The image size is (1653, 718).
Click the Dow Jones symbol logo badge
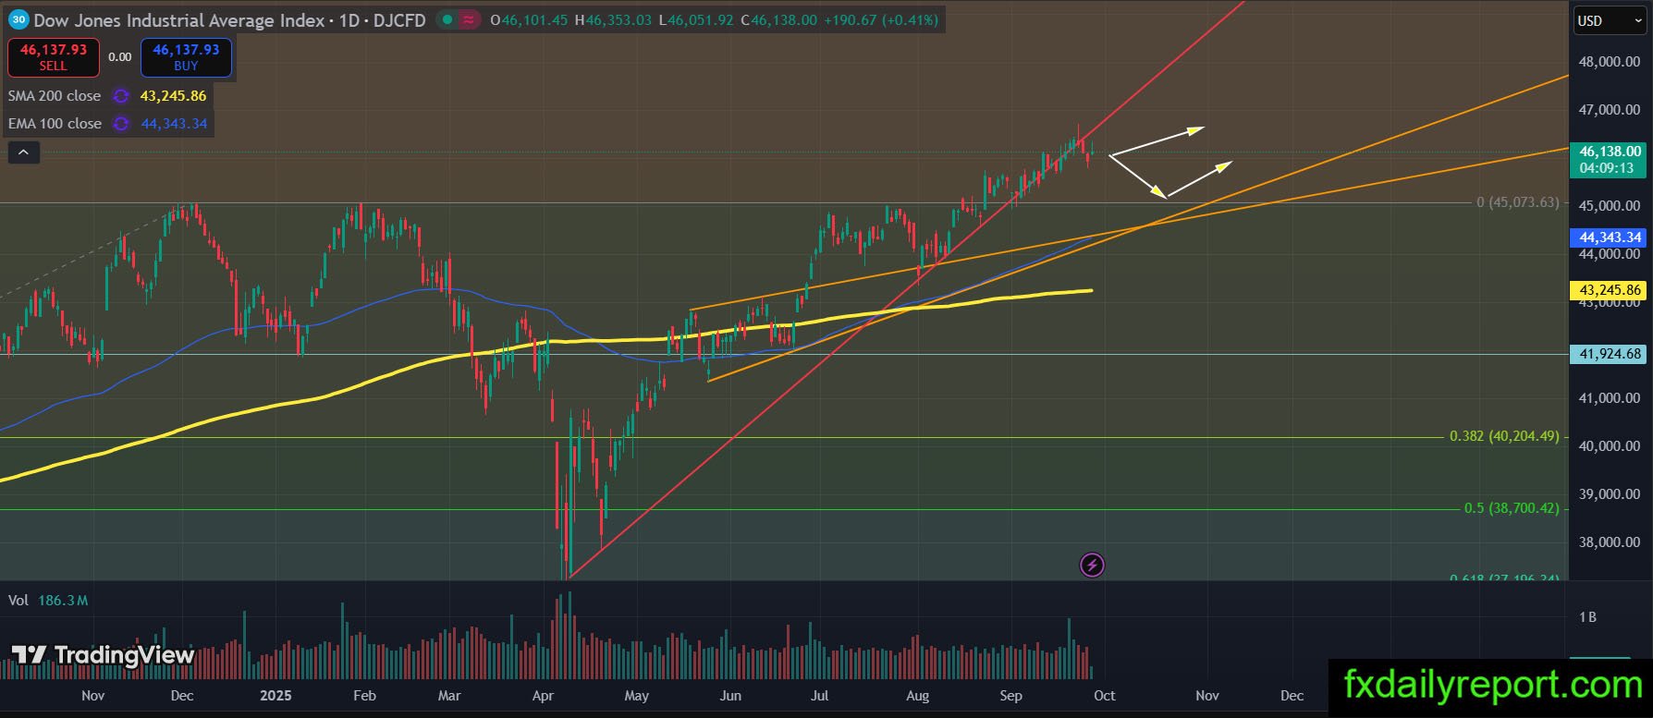click(x=18, y=19)
